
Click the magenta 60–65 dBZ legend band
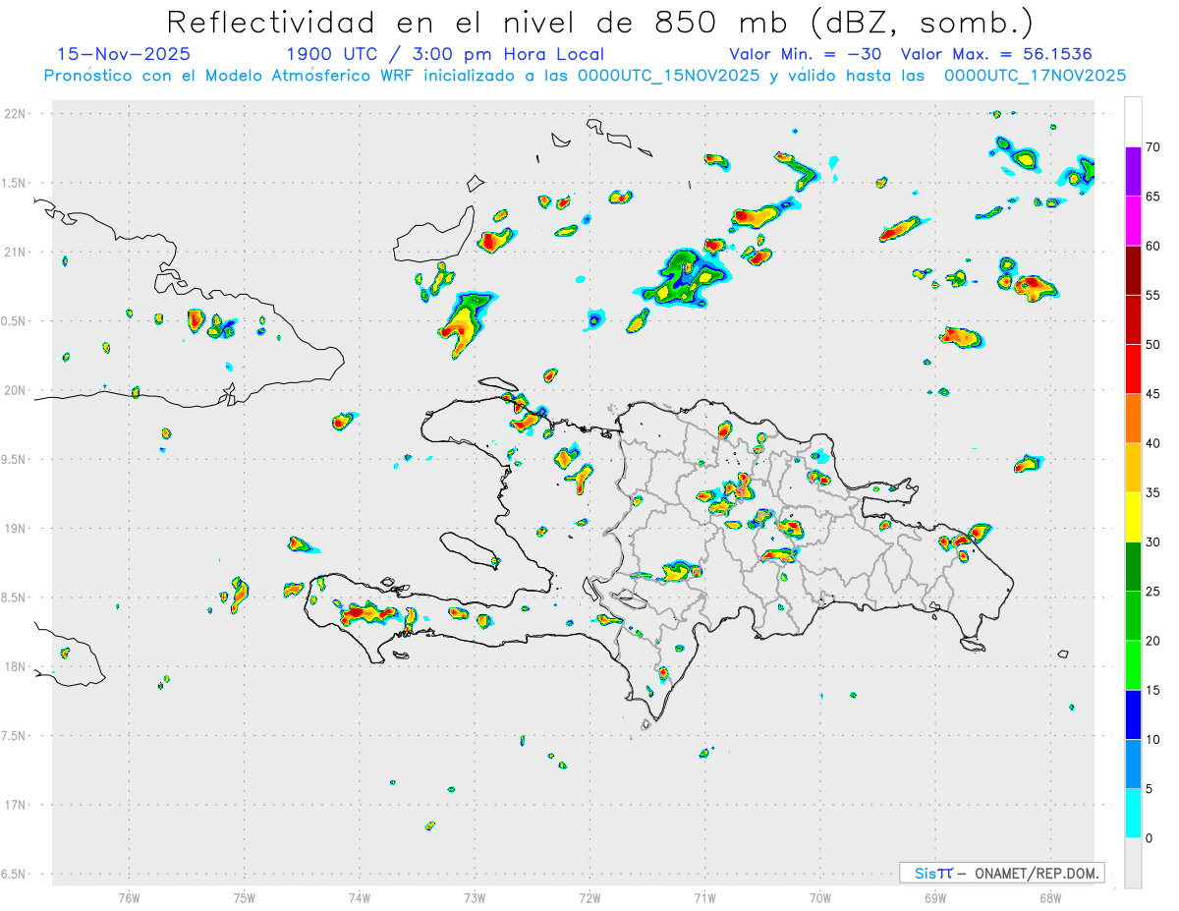[x=1133, y=221]
